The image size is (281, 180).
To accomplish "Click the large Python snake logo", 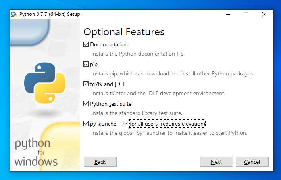I will point(45,83).
